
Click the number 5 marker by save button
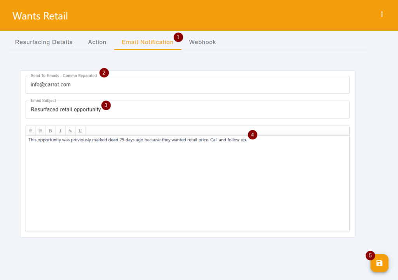[x=370, y=256]
